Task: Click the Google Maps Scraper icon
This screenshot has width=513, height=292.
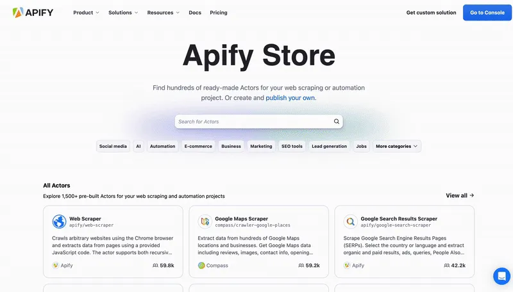Action: (x=205, y=222)
